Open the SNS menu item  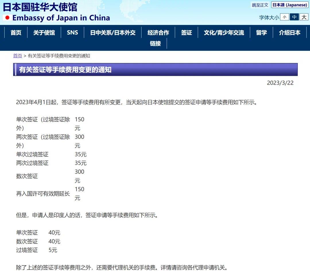pyautogui.click(x=72, y=33)
